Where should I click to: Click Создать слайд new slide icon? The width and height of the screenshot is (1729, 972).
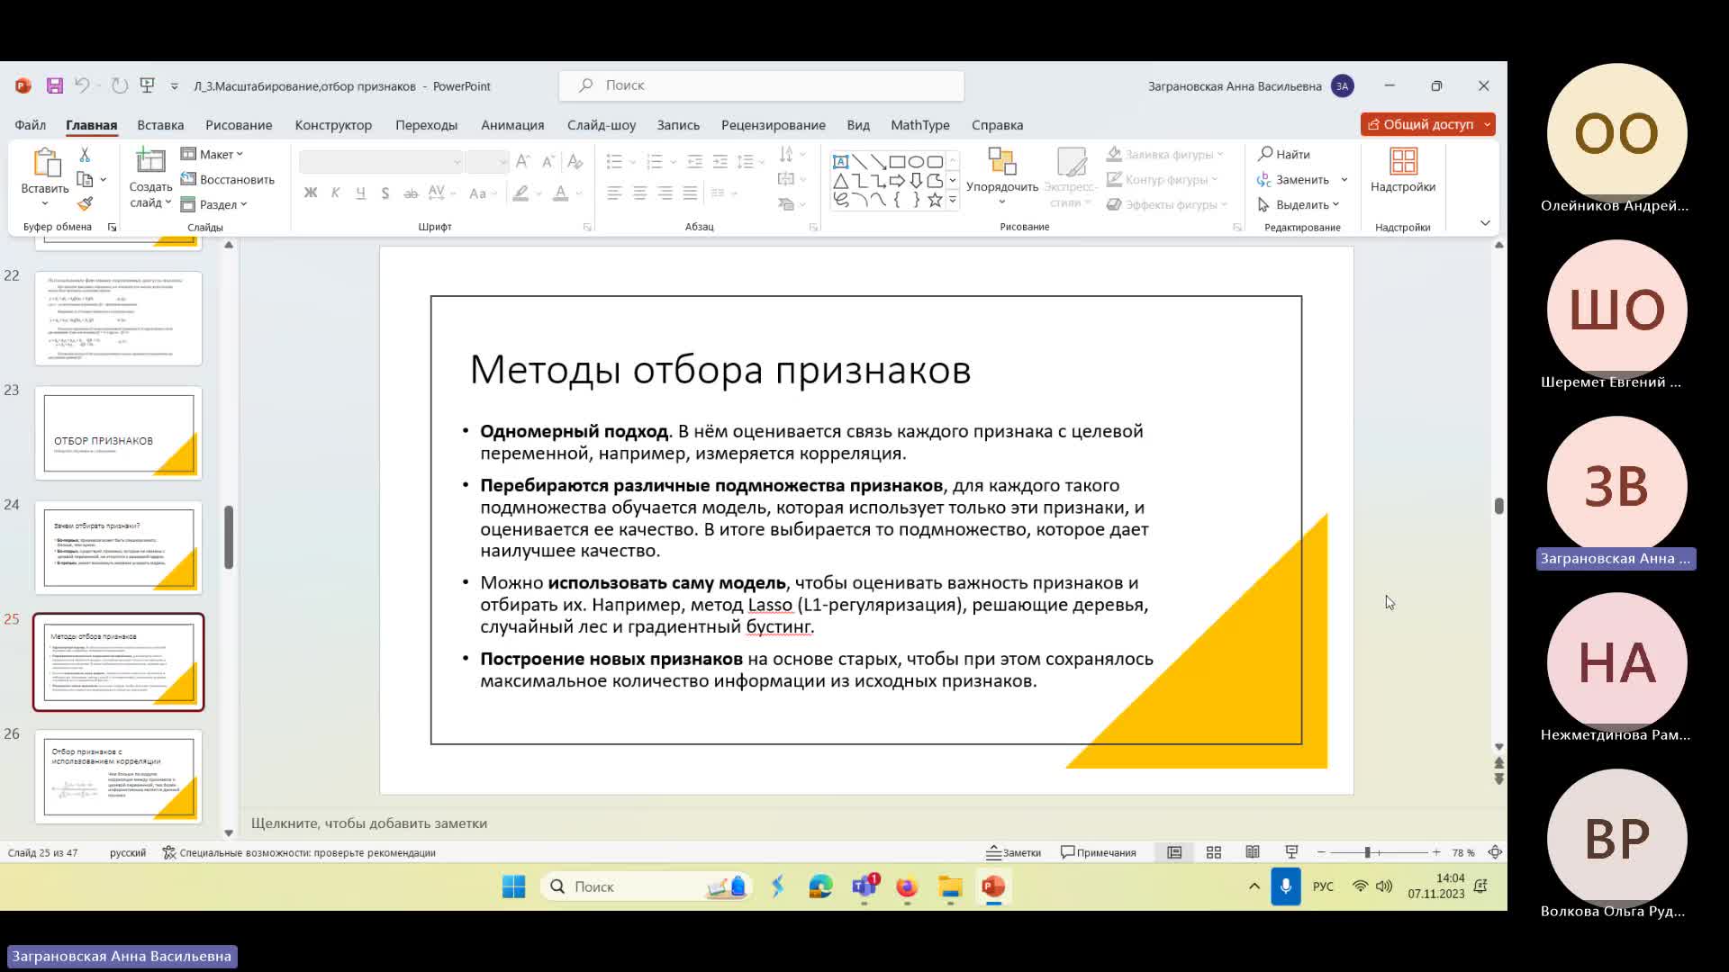coord(149,161)
